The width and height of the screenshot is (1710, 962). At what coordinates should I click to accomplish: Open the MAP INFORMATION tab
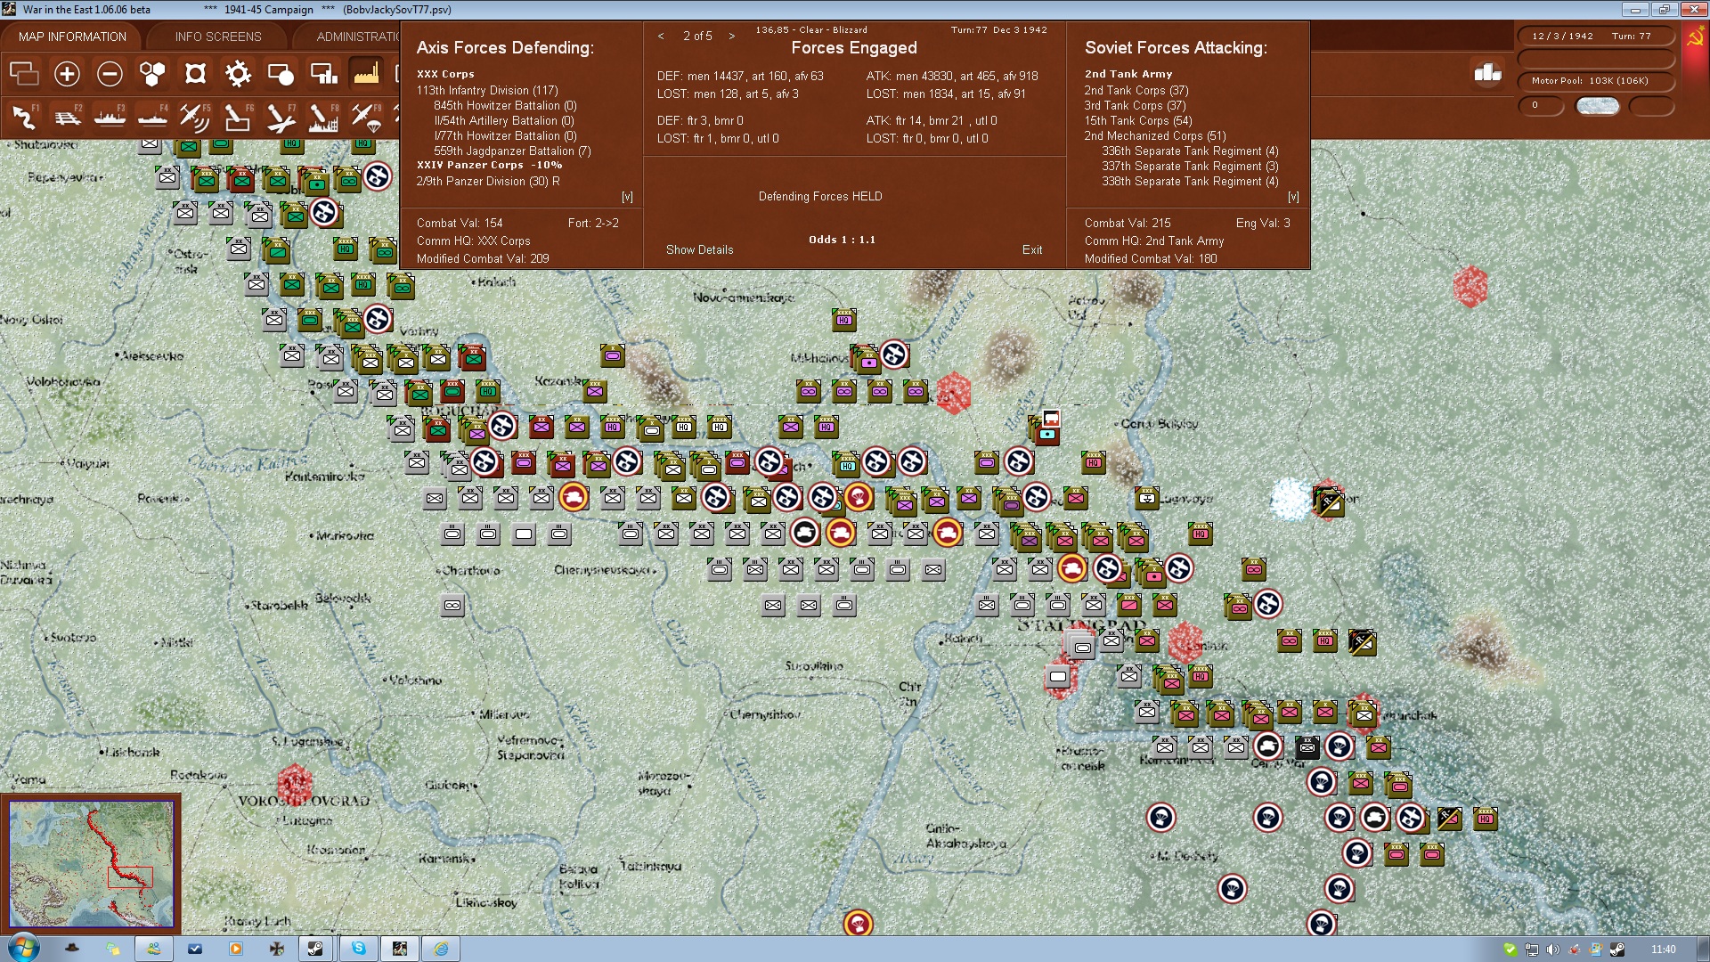coord(72,37)
